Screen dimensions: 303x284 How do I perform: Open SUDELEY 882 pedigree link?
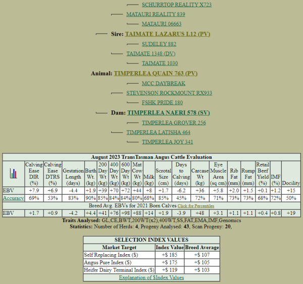[x=159, y=44]
